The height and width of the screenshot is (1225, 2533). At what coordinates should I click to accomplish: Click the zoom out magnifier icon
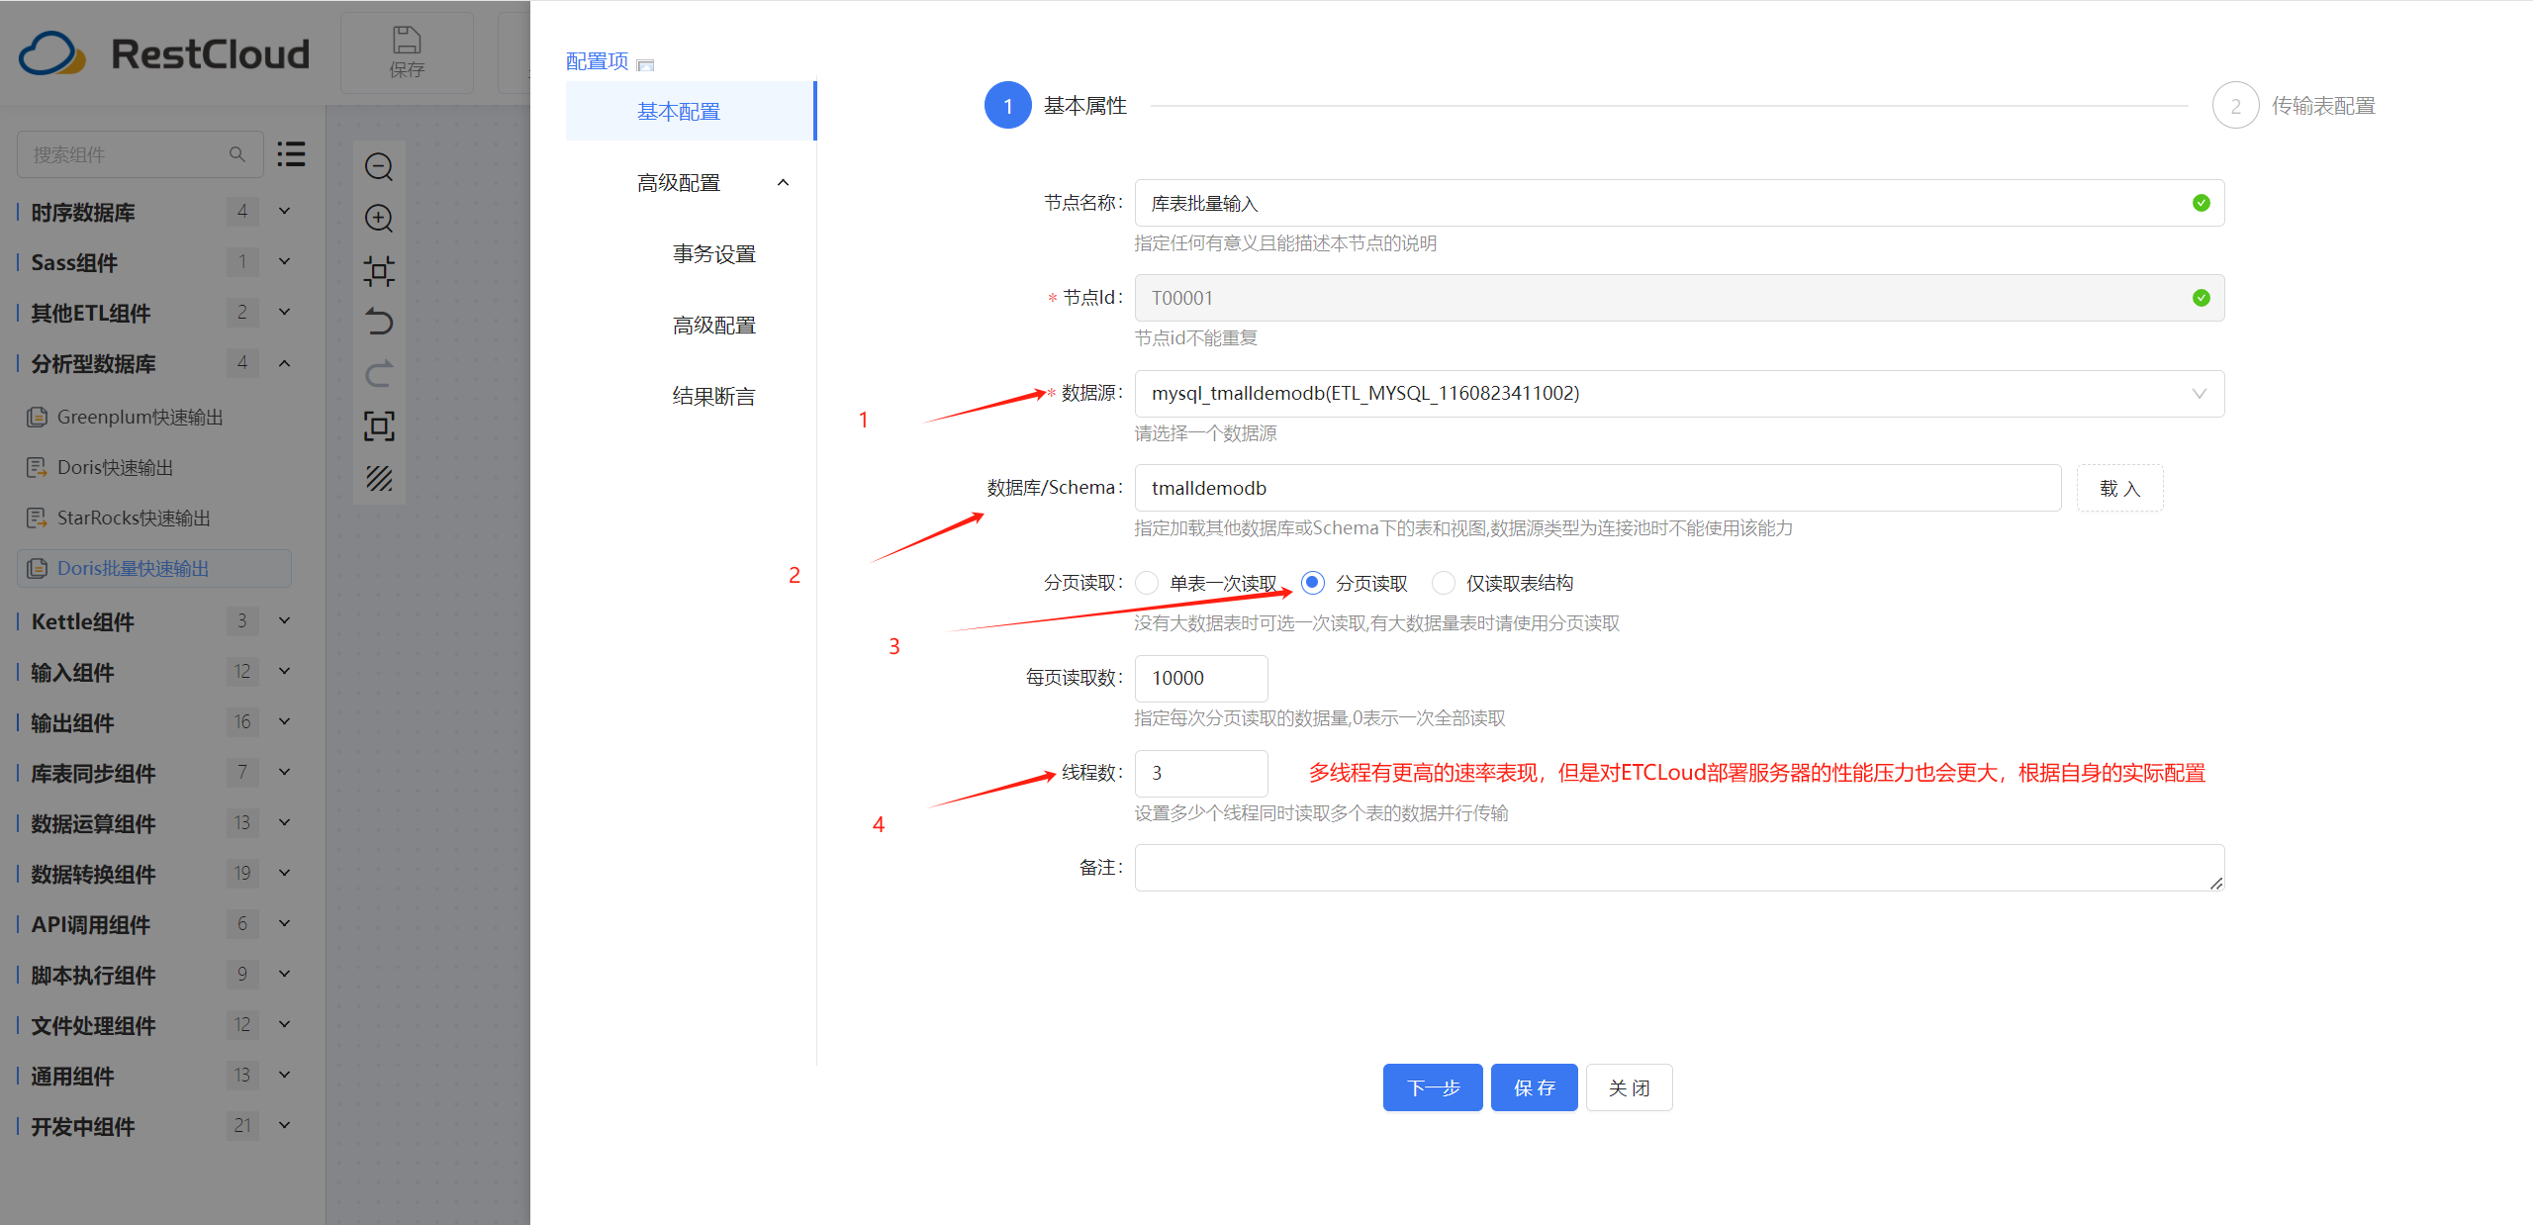tap(379, 167)
